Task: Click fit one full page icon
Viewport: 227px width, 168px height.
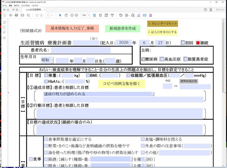Action: (100, 15)
